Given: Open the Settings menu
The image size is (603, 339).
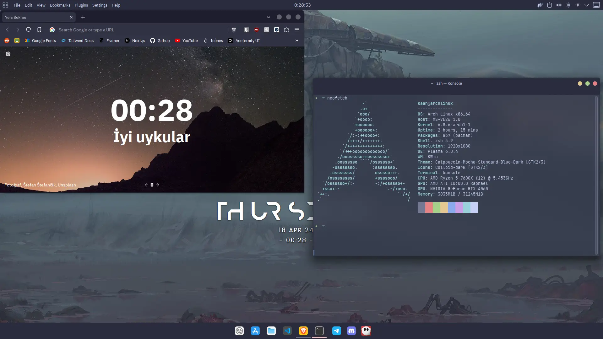Looking at the screenshot, I should point(100,5).
